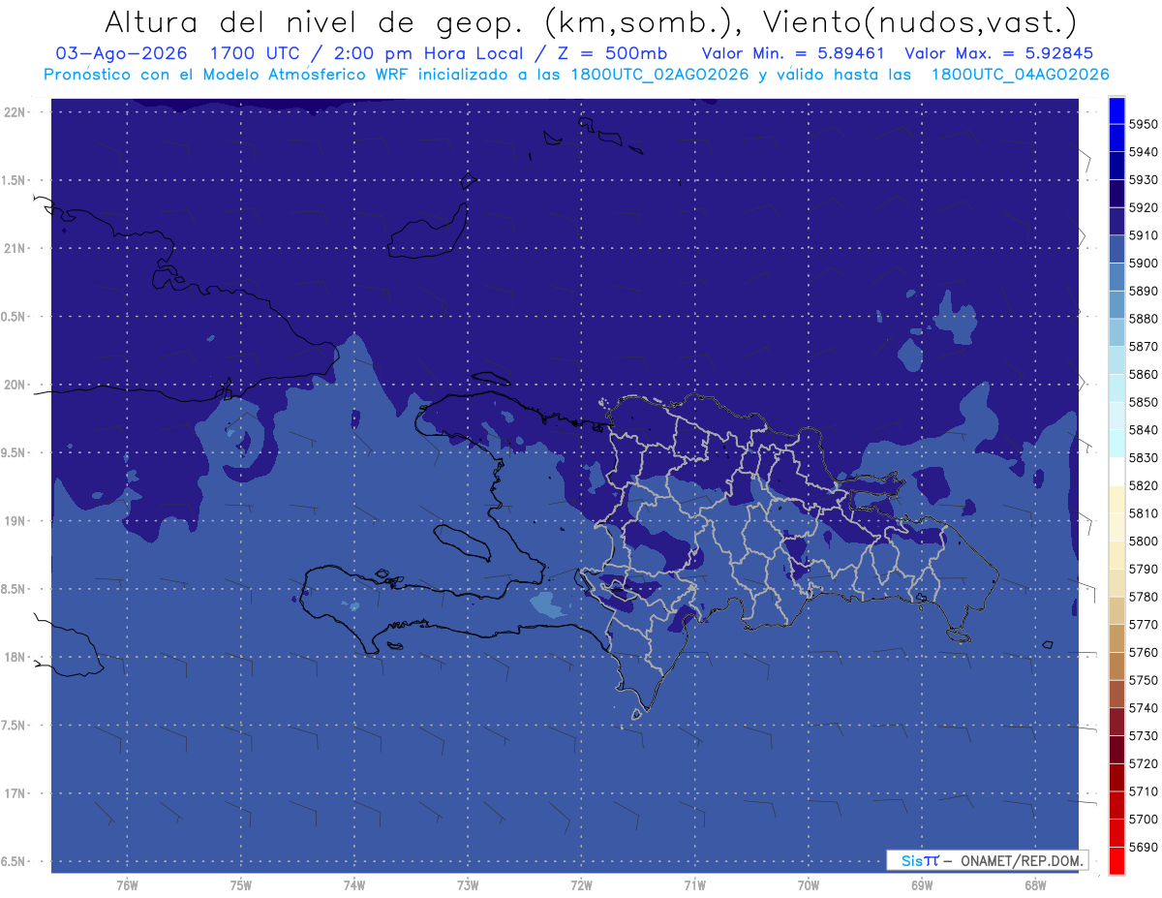Image resolution: width=1162 pixels, height=898 pixels.
Task: Click the legend color band between 5690 and 5700
Action: [x=1116, y=833]
